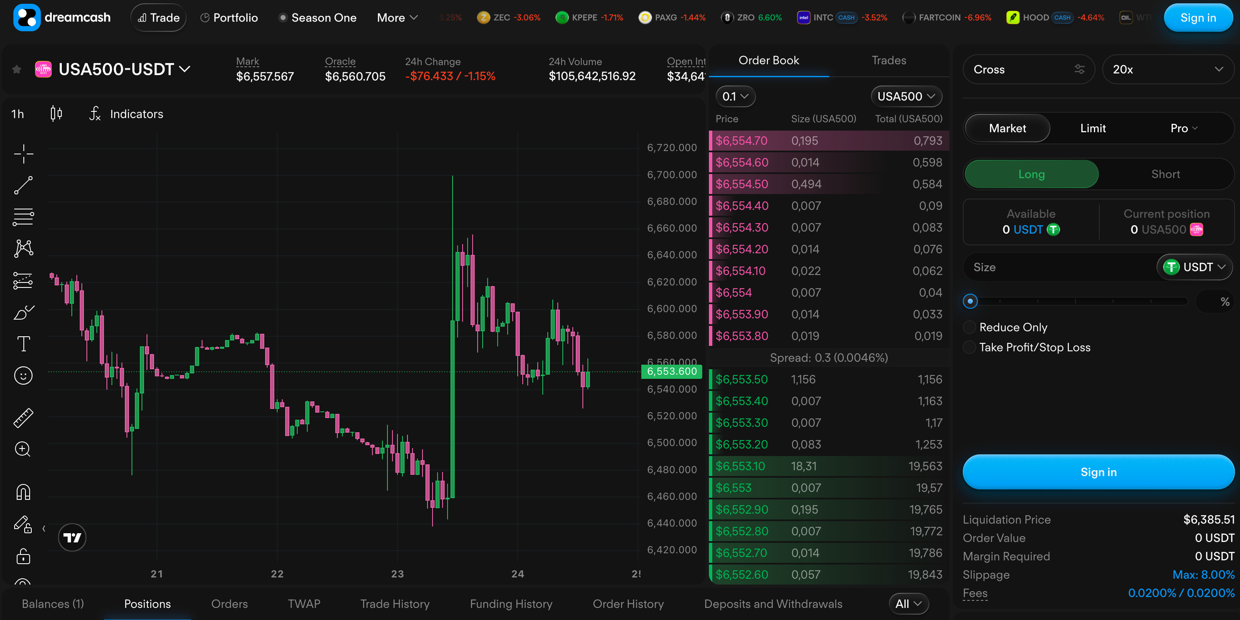Enable Take Profit/Stop Loss checkbox
This screenshot has width=1240, height=620.
click(x=969, y=347)
